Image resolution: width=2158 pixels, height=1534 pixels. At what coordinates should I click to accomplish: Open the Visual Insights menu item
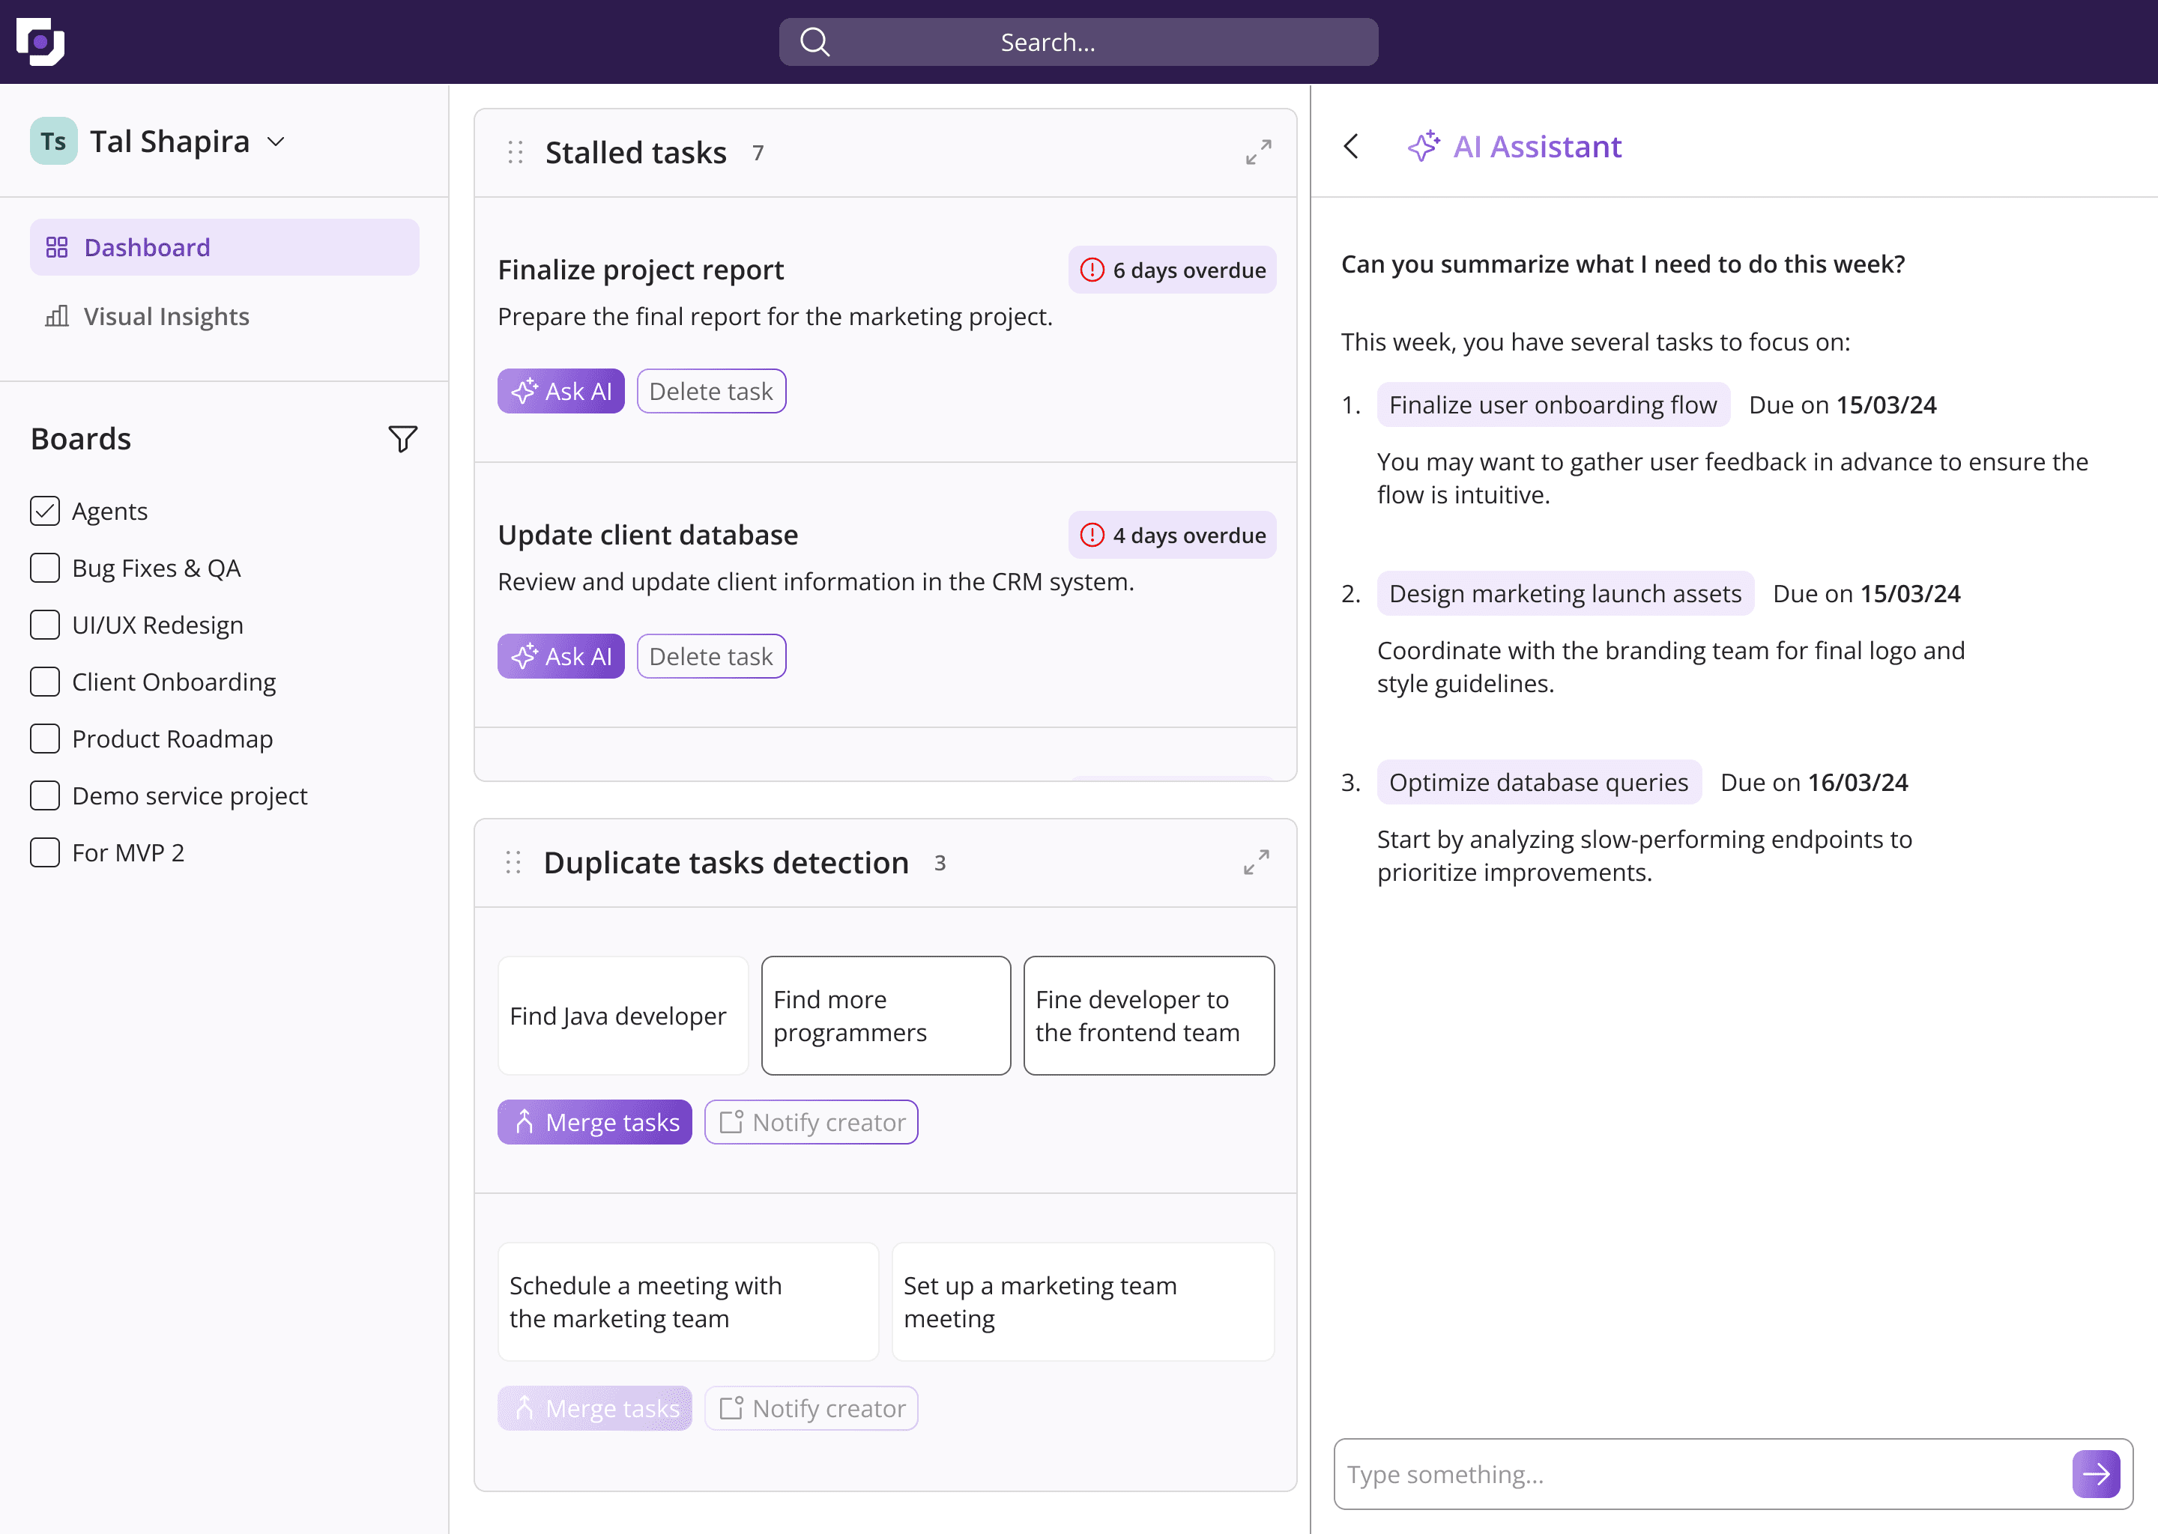pyautogui.click(x=166, y=316)
